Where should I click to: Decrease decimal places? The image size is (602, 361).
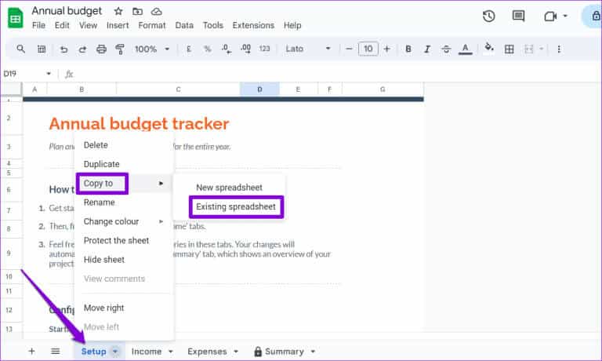coord(226,49)
